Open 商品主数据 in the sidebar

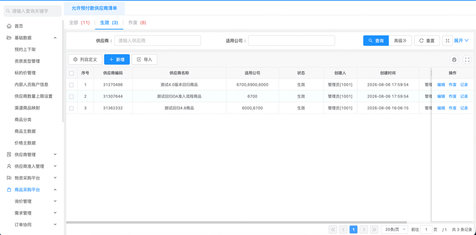click(x=25, y=131)
